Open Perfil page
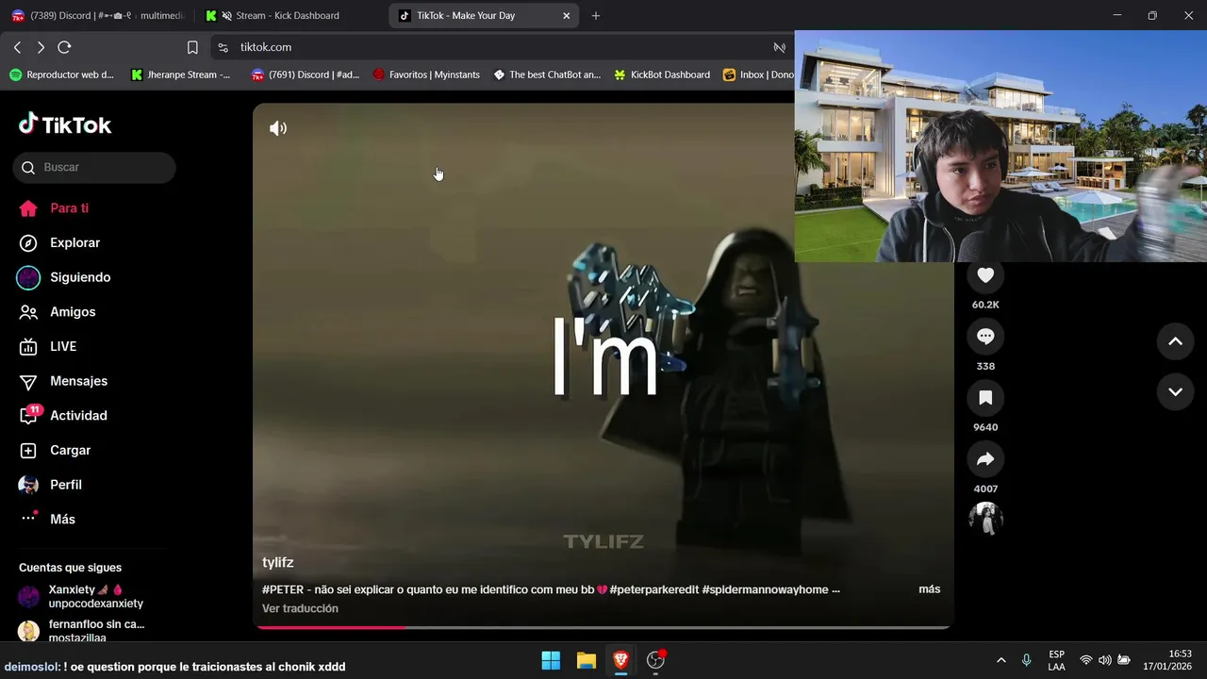The width and height of the screenshot is (1207, 679). [51, 485]
